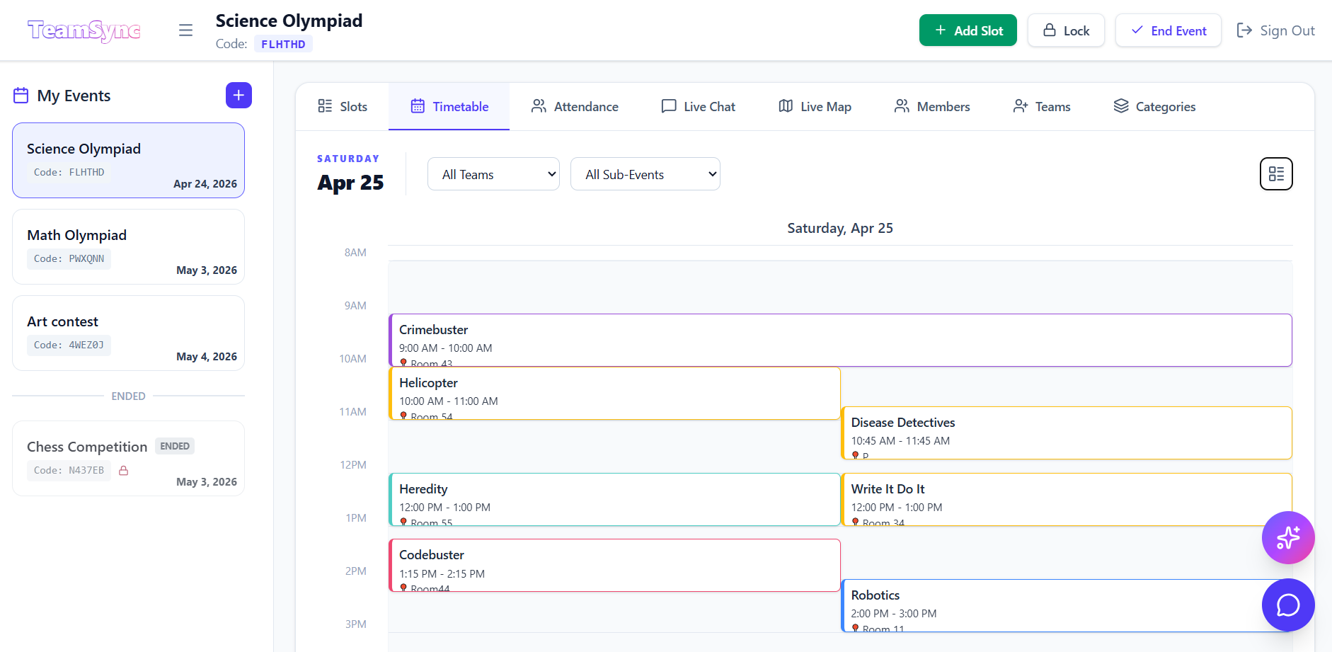The height and width of the screenshot is (652, 1332).
Task: Open the Heredity timetable slot
Action: click(x=614, y=500)
